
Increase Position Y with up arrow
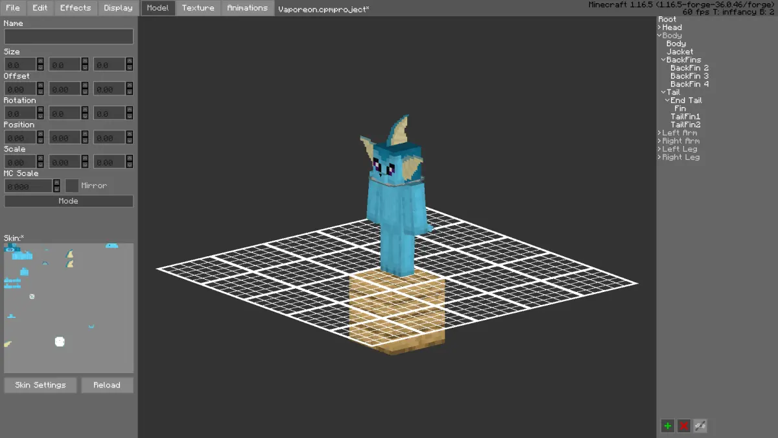click(x=85, y=134)
